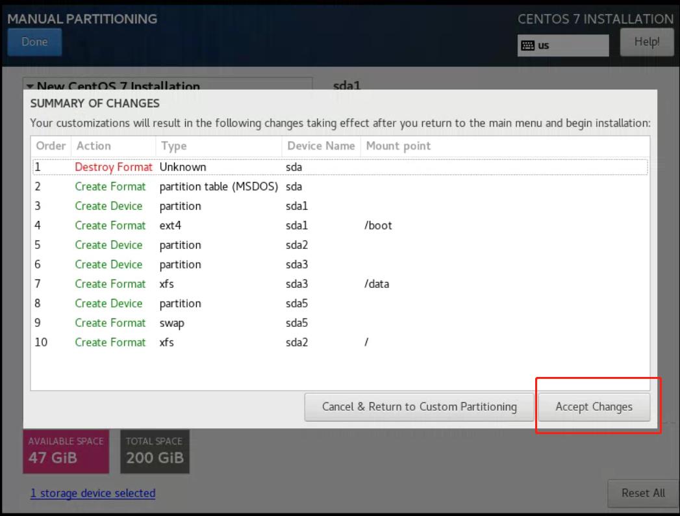680x516 pixels.
Task: Click the Reset All button
Action: click(x=643, y=493)
